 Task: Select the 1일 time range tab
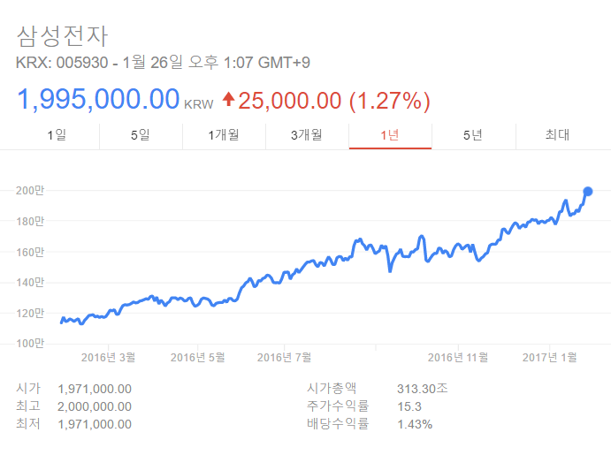[57, 135]
